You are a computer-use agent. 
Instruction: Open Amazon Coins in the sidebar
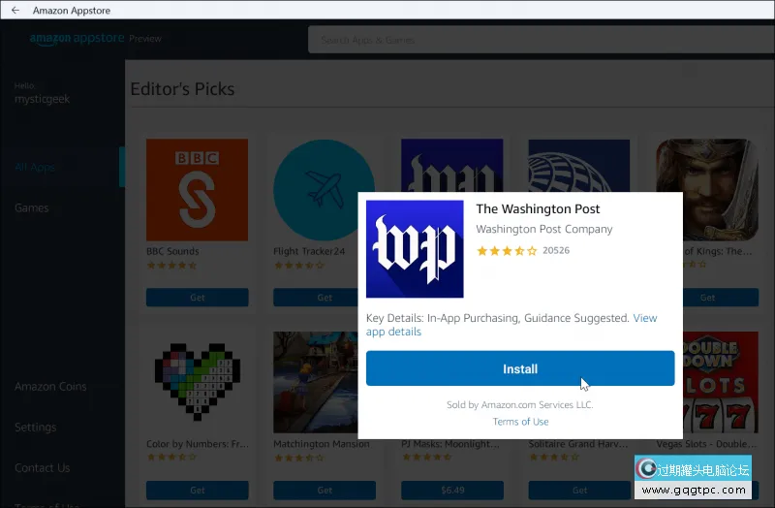click(50, 386)
